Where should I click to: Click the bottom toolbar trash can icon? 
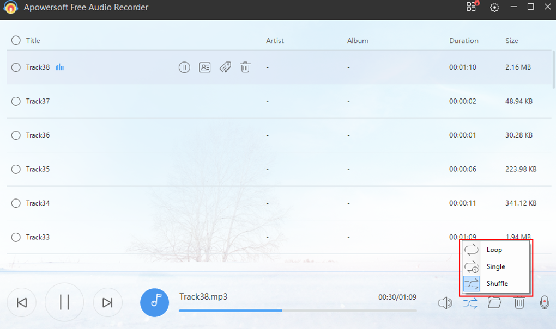click(x=519, y=303)
